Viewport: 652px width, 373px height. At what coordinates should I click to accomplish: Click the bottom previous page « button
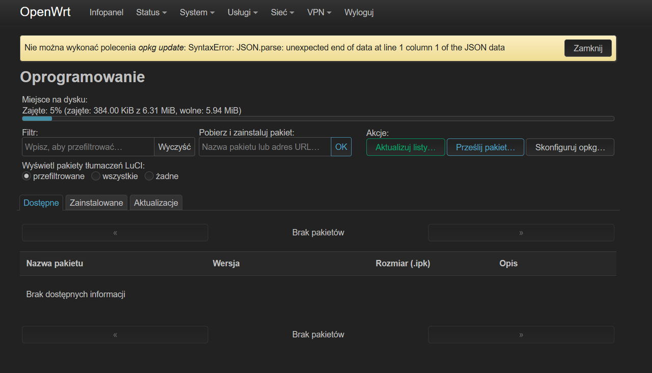coord(115,335)
